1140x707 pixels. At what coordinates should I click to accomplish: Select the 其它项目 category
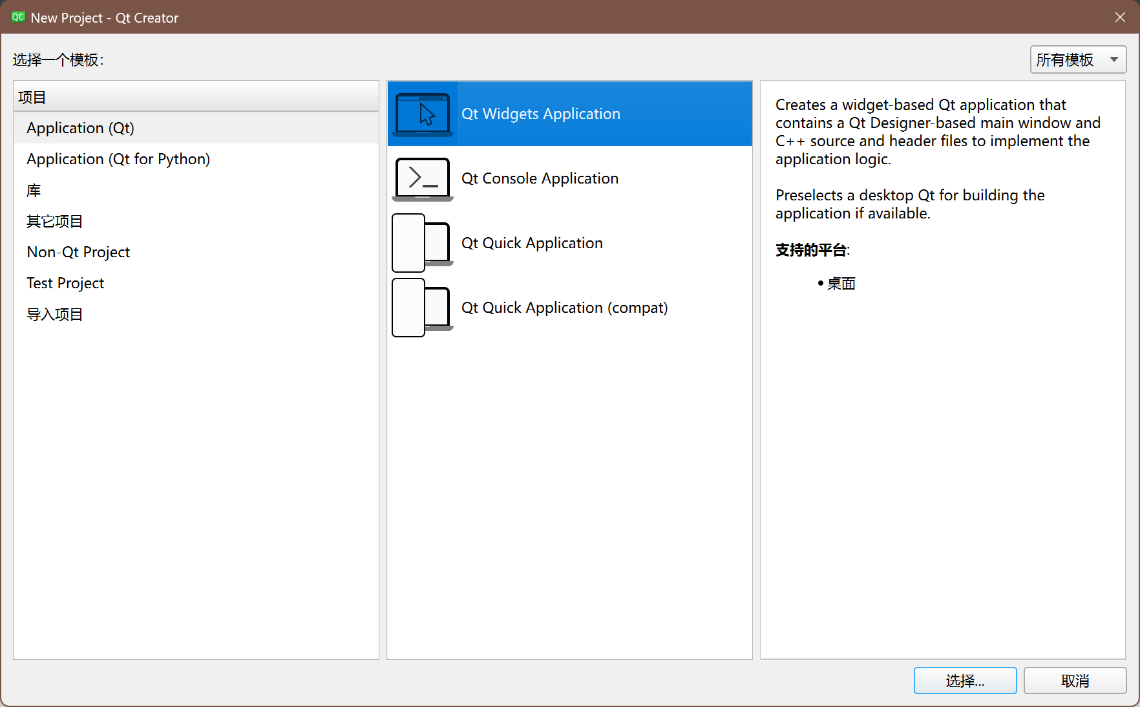pyautogui.click(x=196, y=221)
